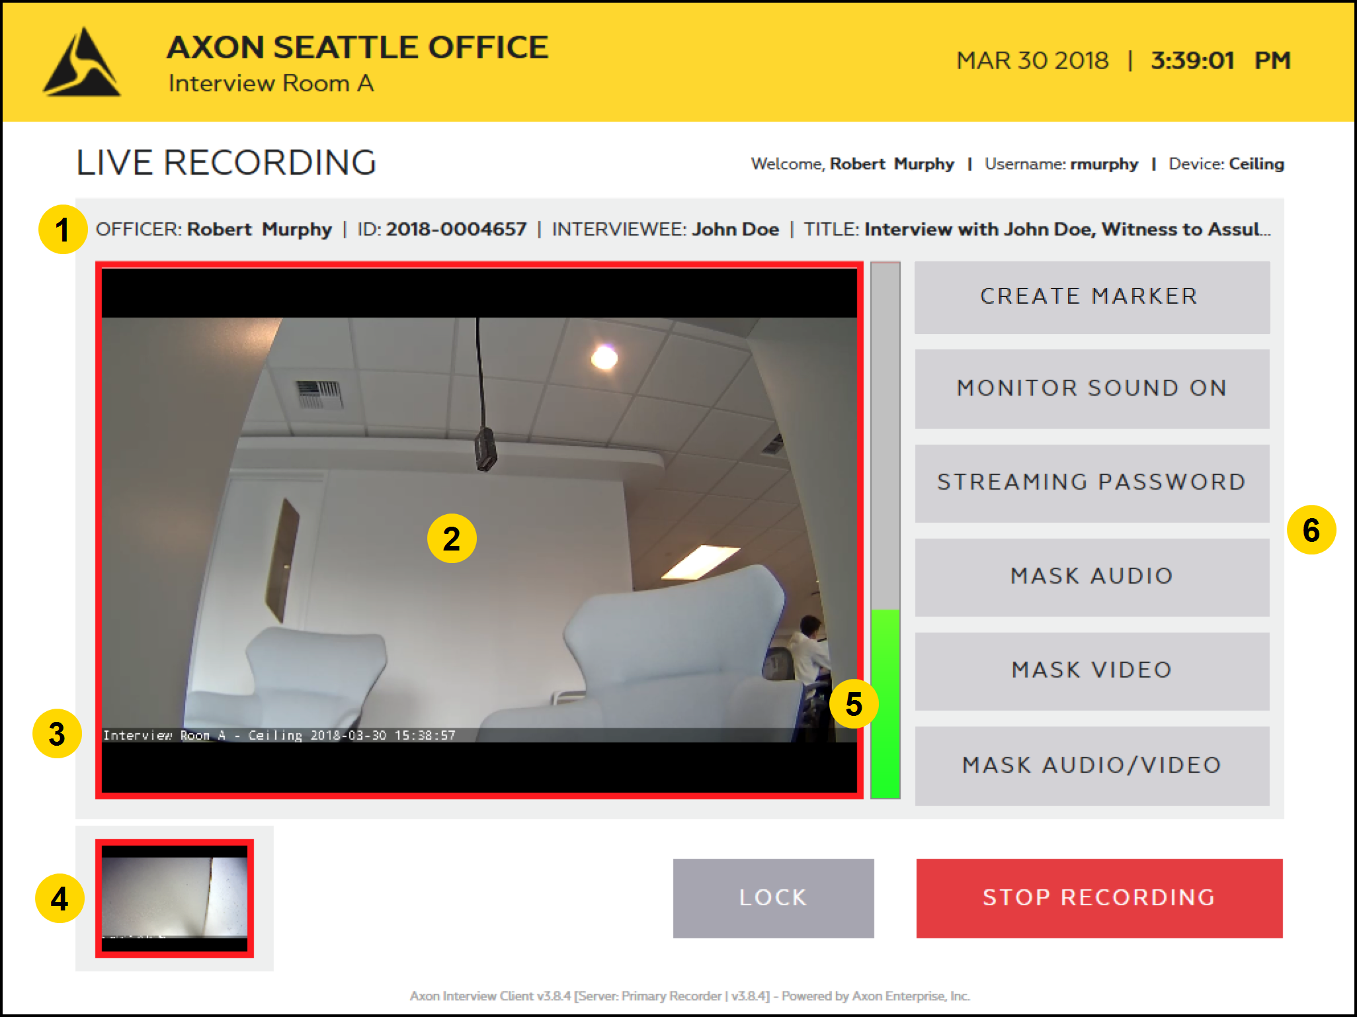This screenshot has height=1017, width=1357.
Task: Click yellow callout number 5
Action: (853, 703)
